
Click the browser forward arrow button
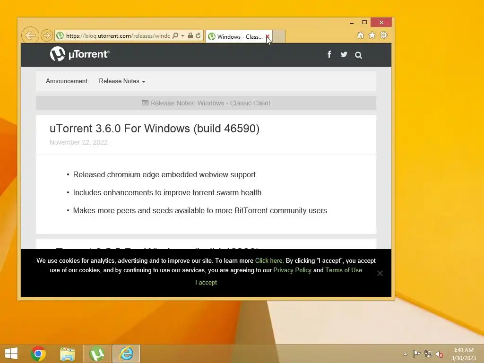pos(47,35)
